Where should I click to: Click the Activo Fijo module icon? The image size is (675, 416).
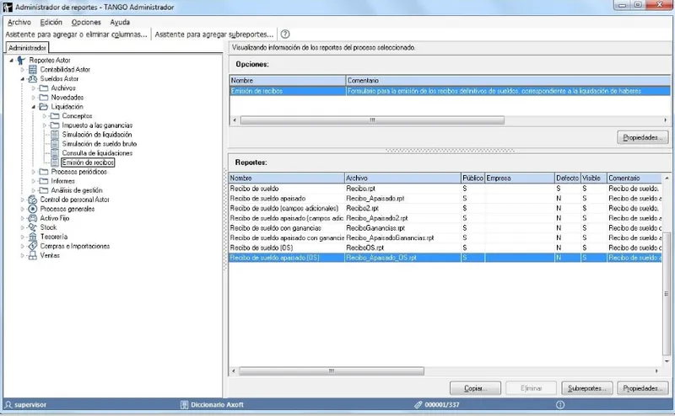(x=33, y=218)
